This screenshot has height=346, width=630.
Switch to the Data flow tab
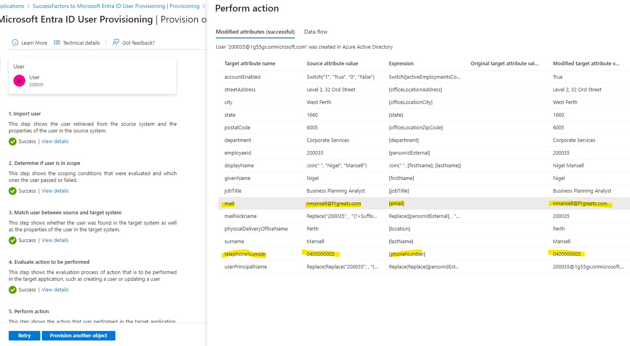(x=315, y=32)
